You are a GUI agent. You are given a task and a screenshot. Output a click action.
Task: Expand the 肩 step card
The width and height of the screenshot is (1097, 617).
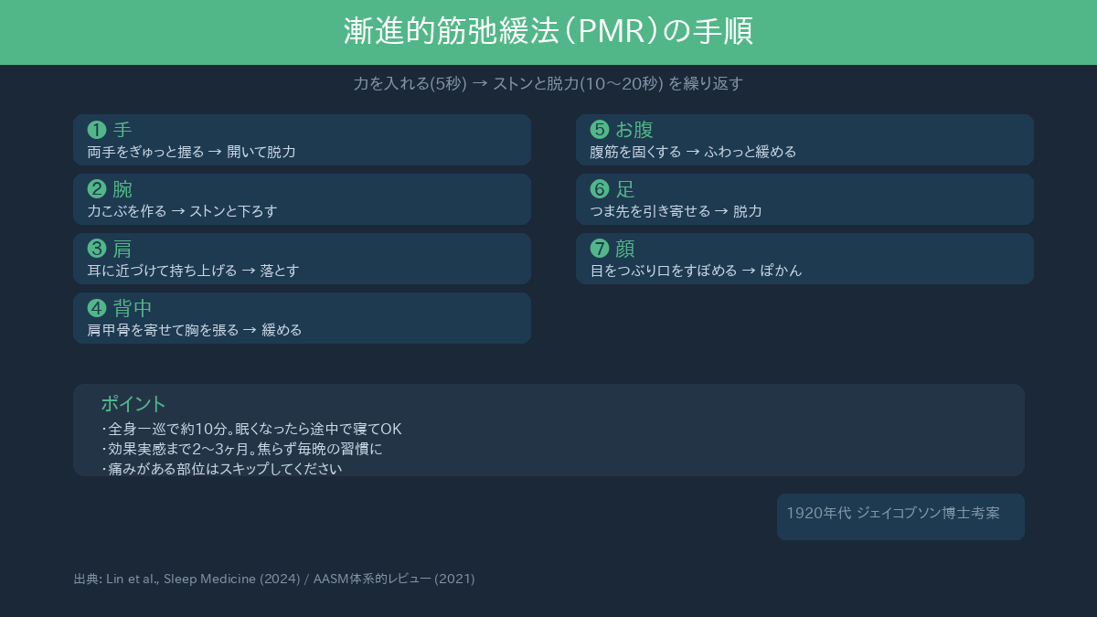302,258
